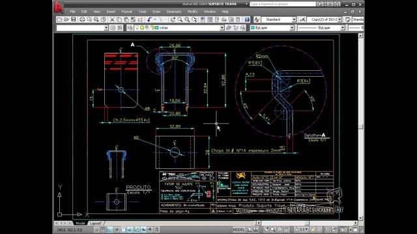
Task: Open the Undo history dropdown arrow
Action: (155, 19)
